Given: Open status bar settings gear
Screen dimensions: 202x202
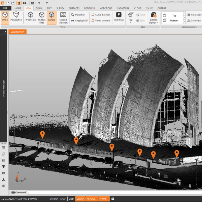Looking at the screenshot, I should [x=113, y=199].
